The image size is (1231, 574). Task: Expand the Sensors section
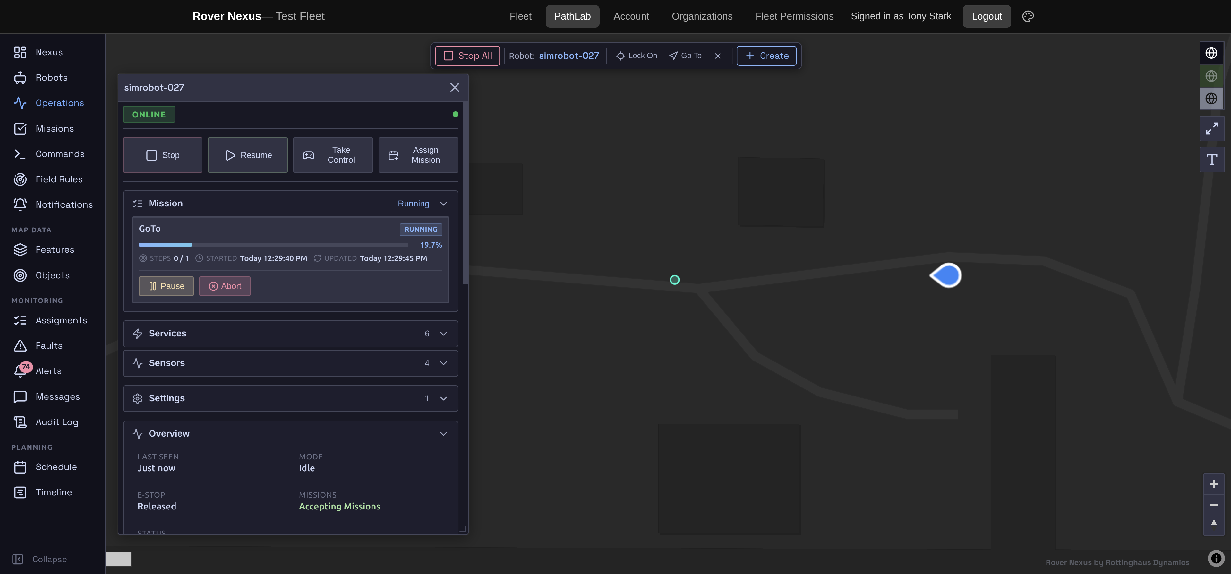(x=291, y=363)
